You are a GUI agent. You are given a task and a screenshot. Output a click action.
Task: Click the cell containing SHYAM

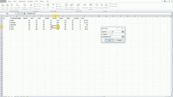17,23
